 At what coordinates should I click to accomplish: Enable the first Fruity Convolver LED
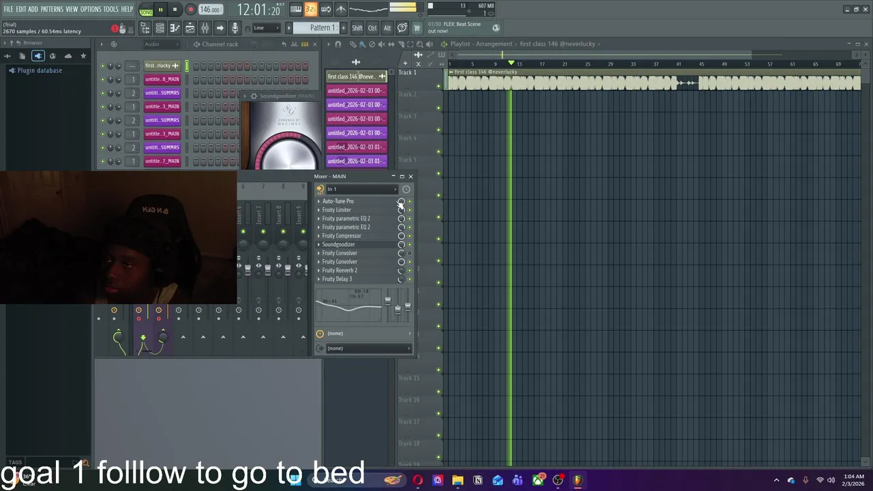409,253
